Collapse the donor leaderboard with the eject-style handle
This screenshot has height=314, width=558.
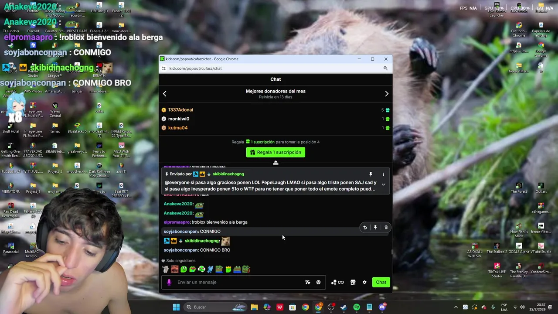(276, 163)
